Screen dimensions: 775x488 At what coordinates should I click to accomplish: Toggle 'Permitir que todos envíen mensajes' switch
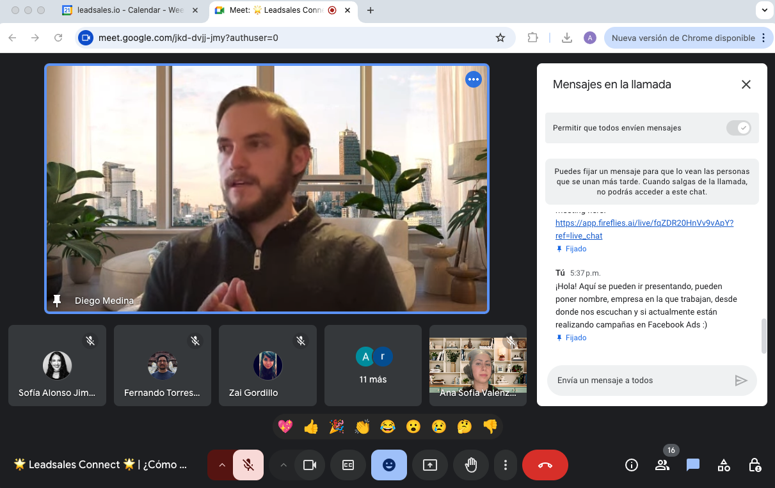[738, 128]
